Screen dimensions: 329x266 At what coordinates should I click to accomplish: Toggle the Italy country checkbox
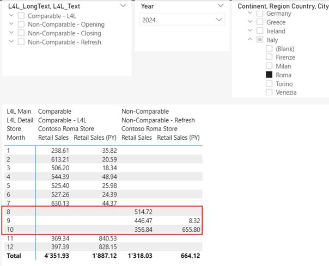tap(260, 40)
